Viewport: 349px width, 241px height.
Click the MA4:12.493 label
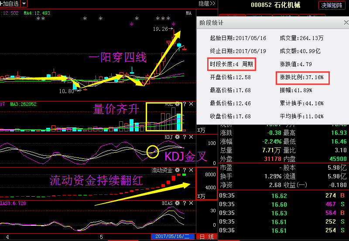click(x=37, y=13)
